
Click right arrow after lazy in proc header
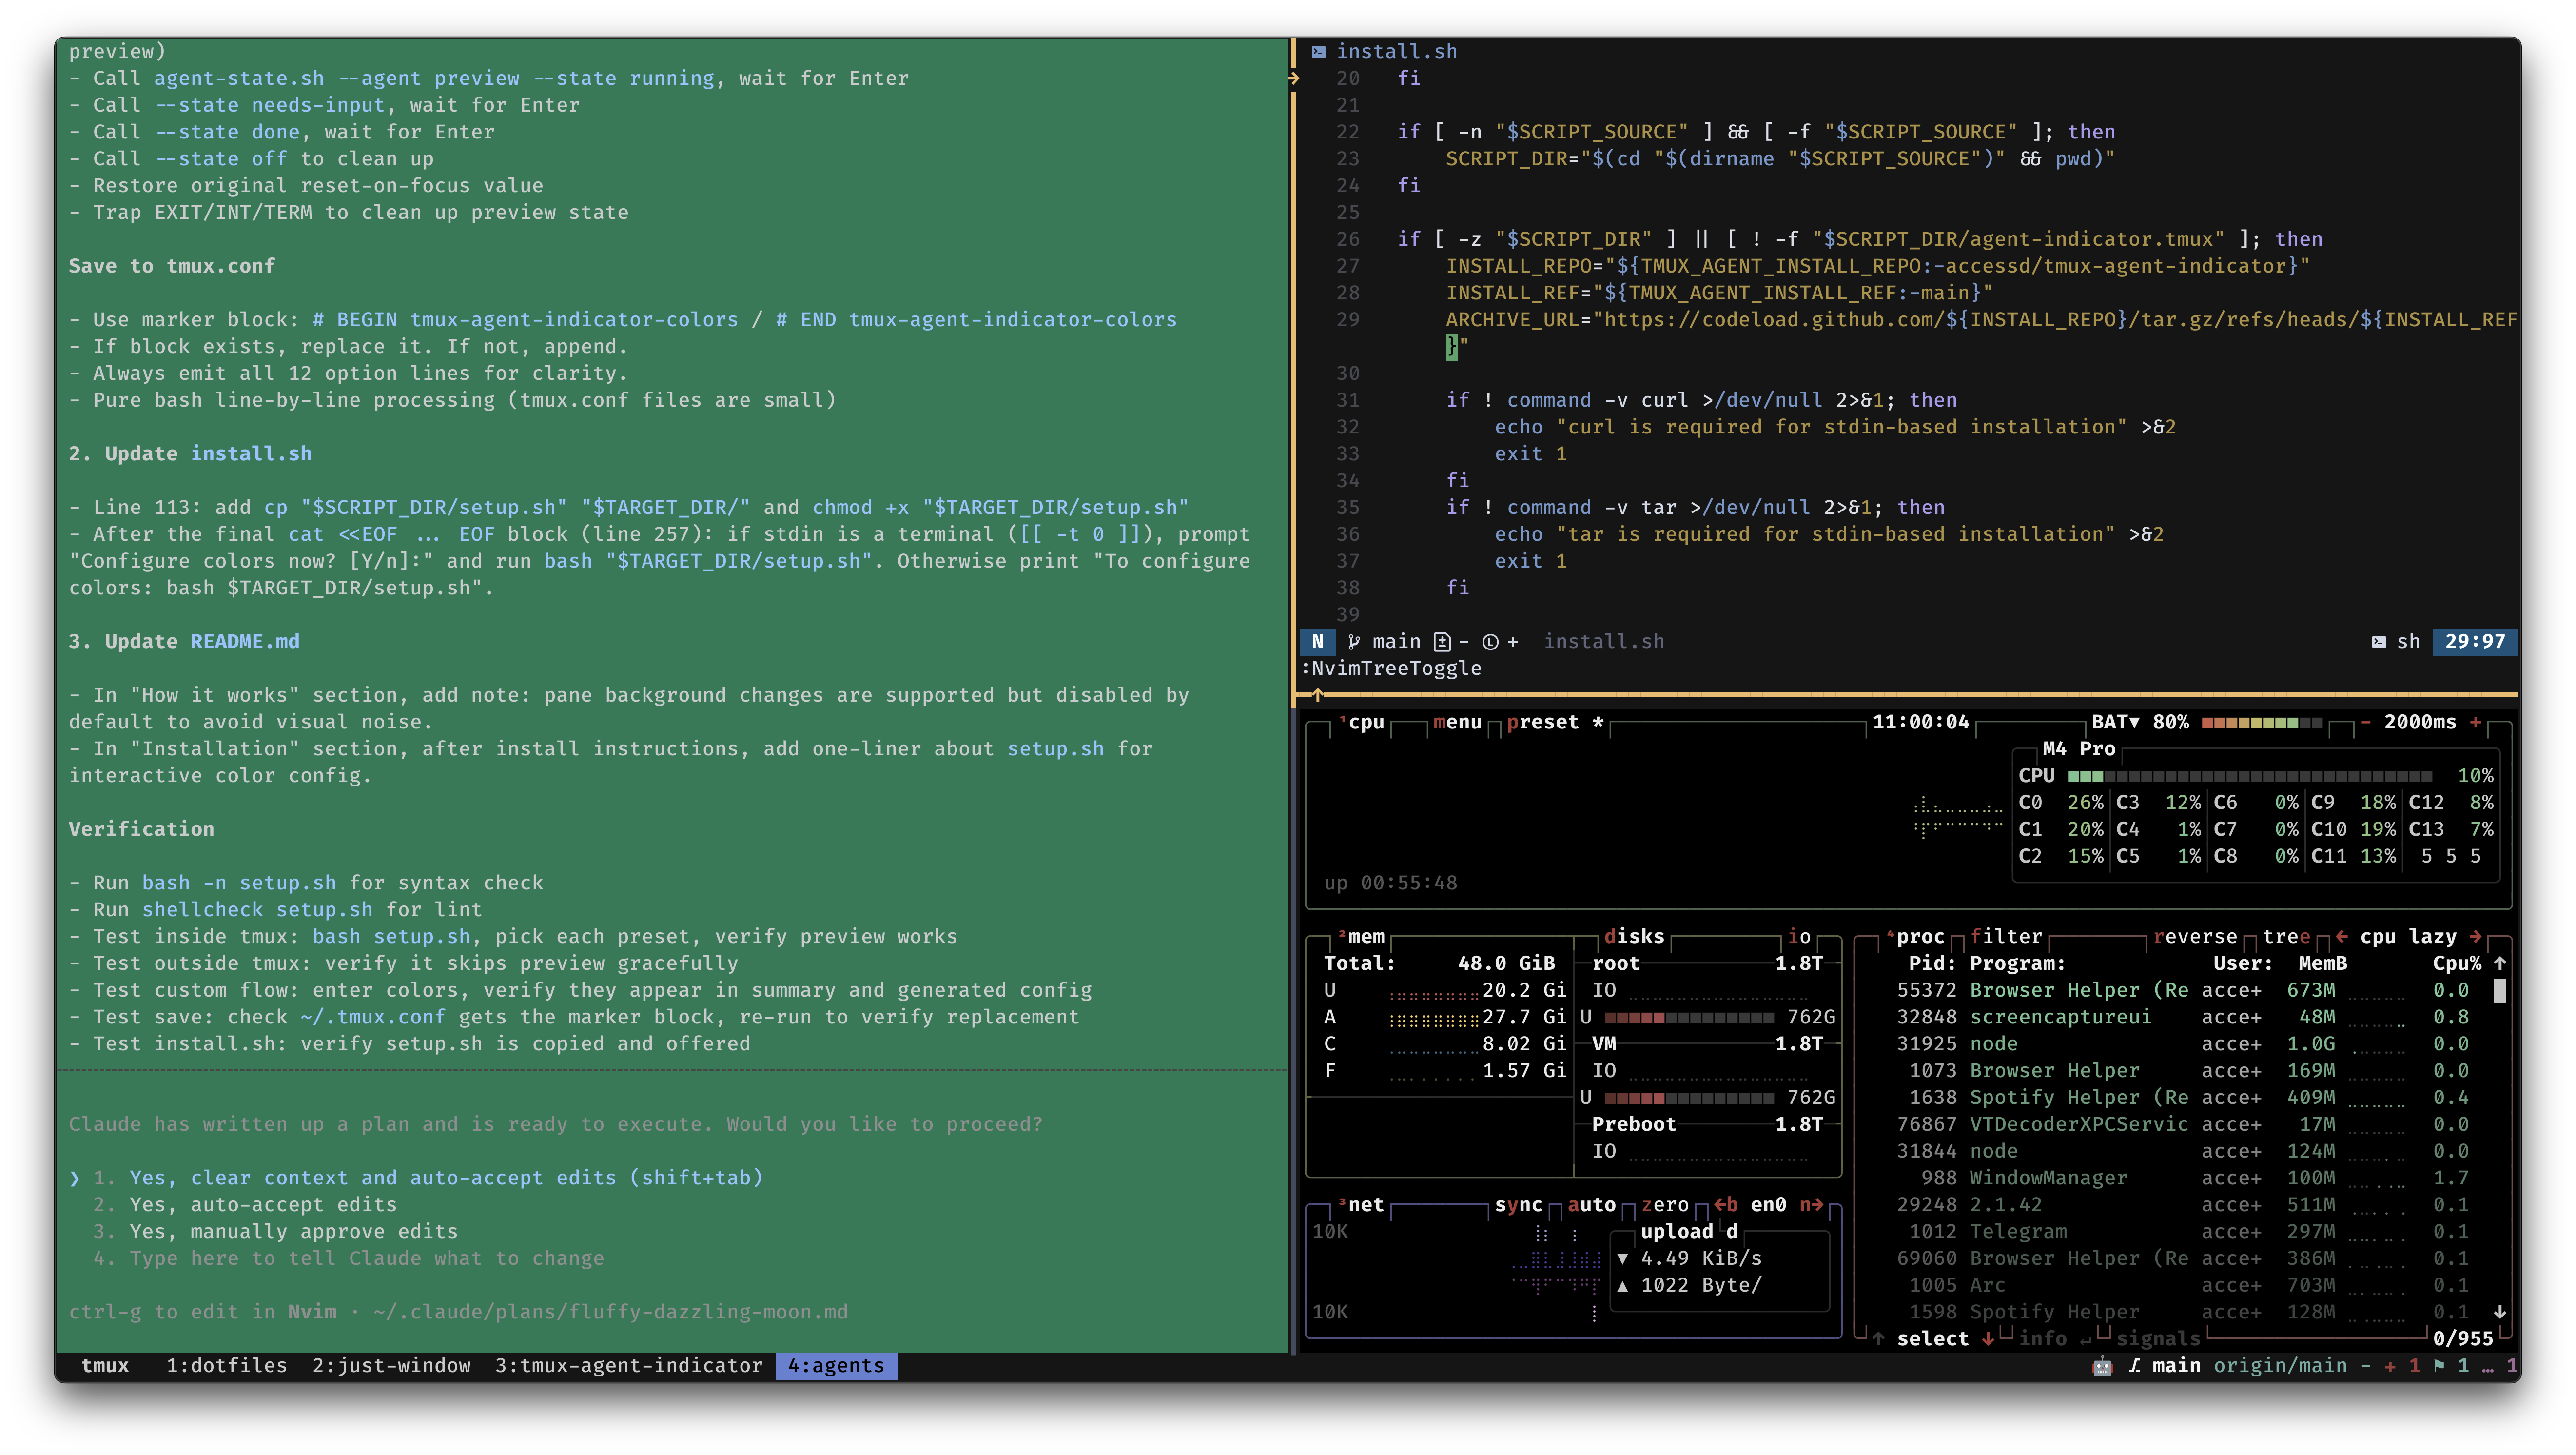click(x=2475, y=936)
